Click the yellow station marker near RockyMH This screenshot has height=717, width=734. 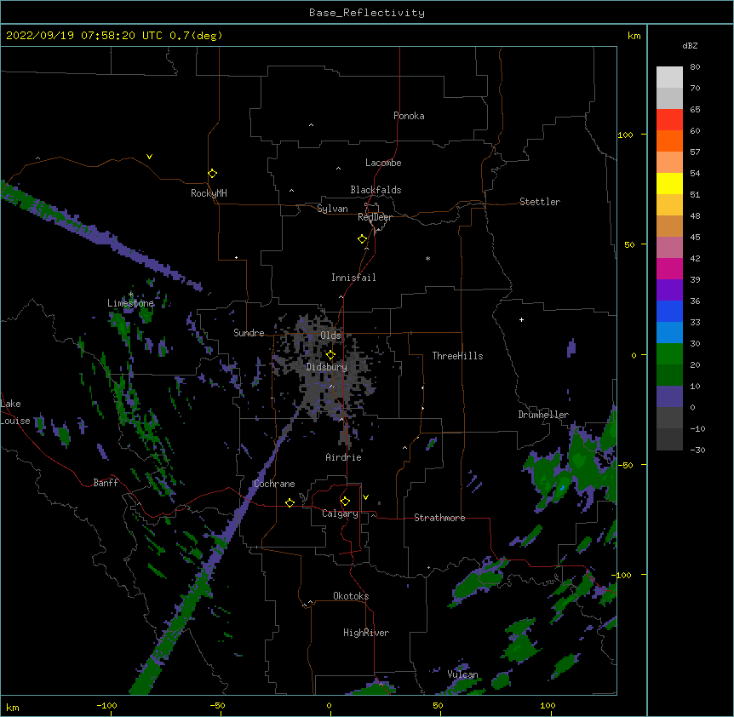(212, 174)
